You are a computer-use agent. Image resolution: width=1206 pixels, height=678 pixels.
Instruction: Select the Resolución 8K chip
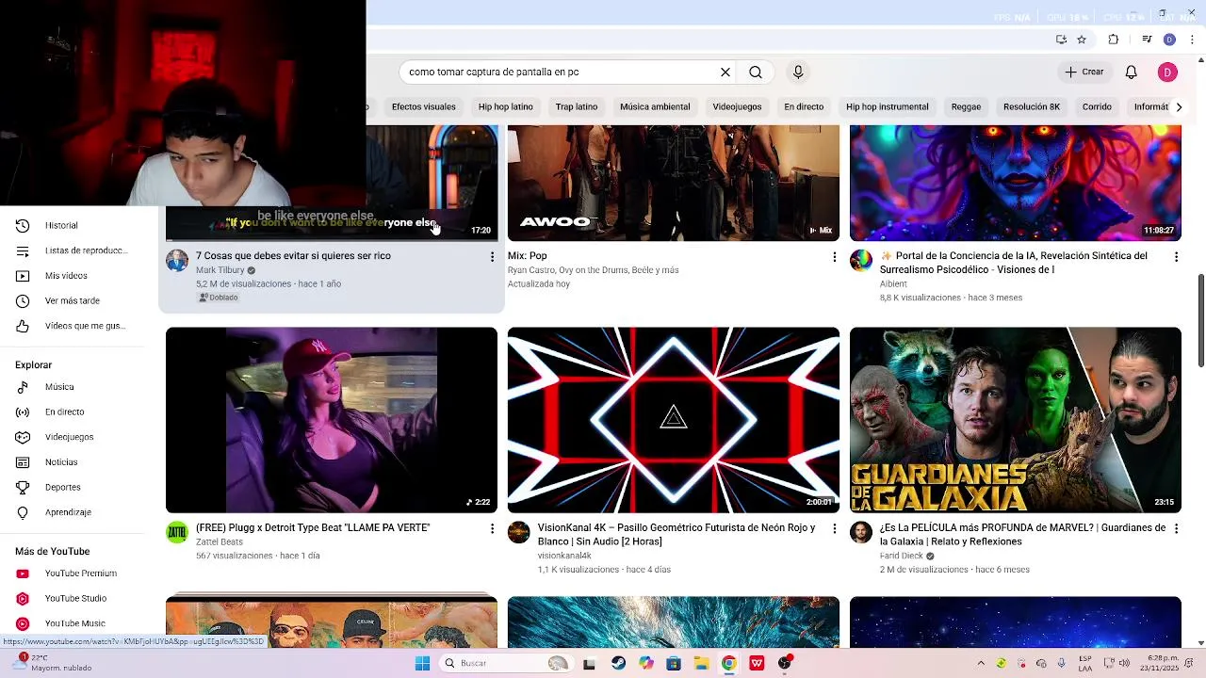[x=1032, y=106]
